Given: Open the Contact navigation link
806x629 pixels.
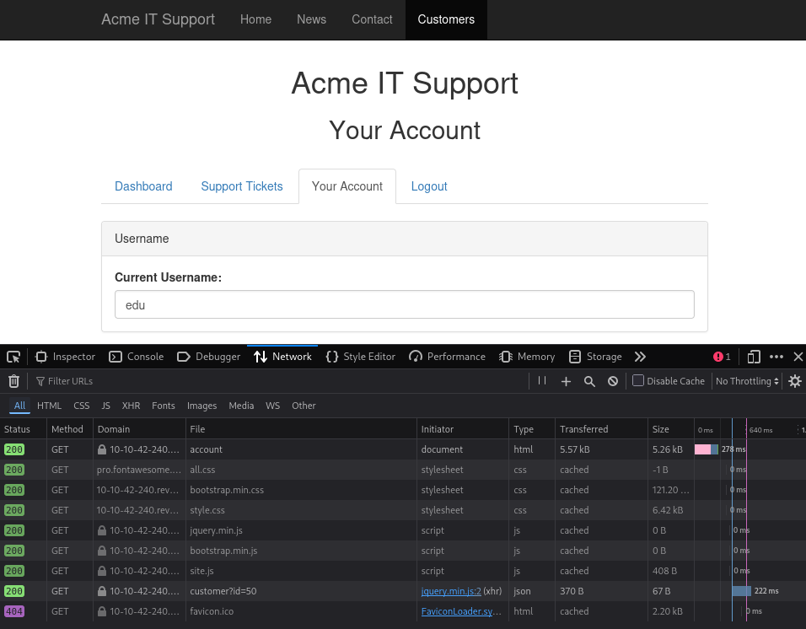Looking at the screenshot, I should 372,19.
